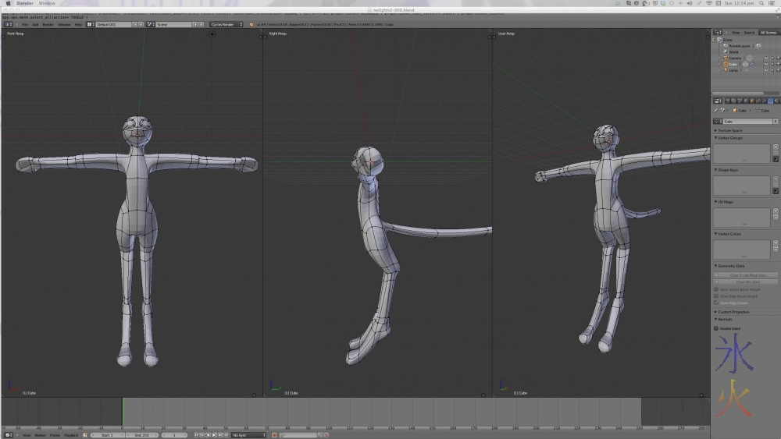The image size is (781, 439).
Task: Click the Info editor type icon
Action: [x=8, y=24]
